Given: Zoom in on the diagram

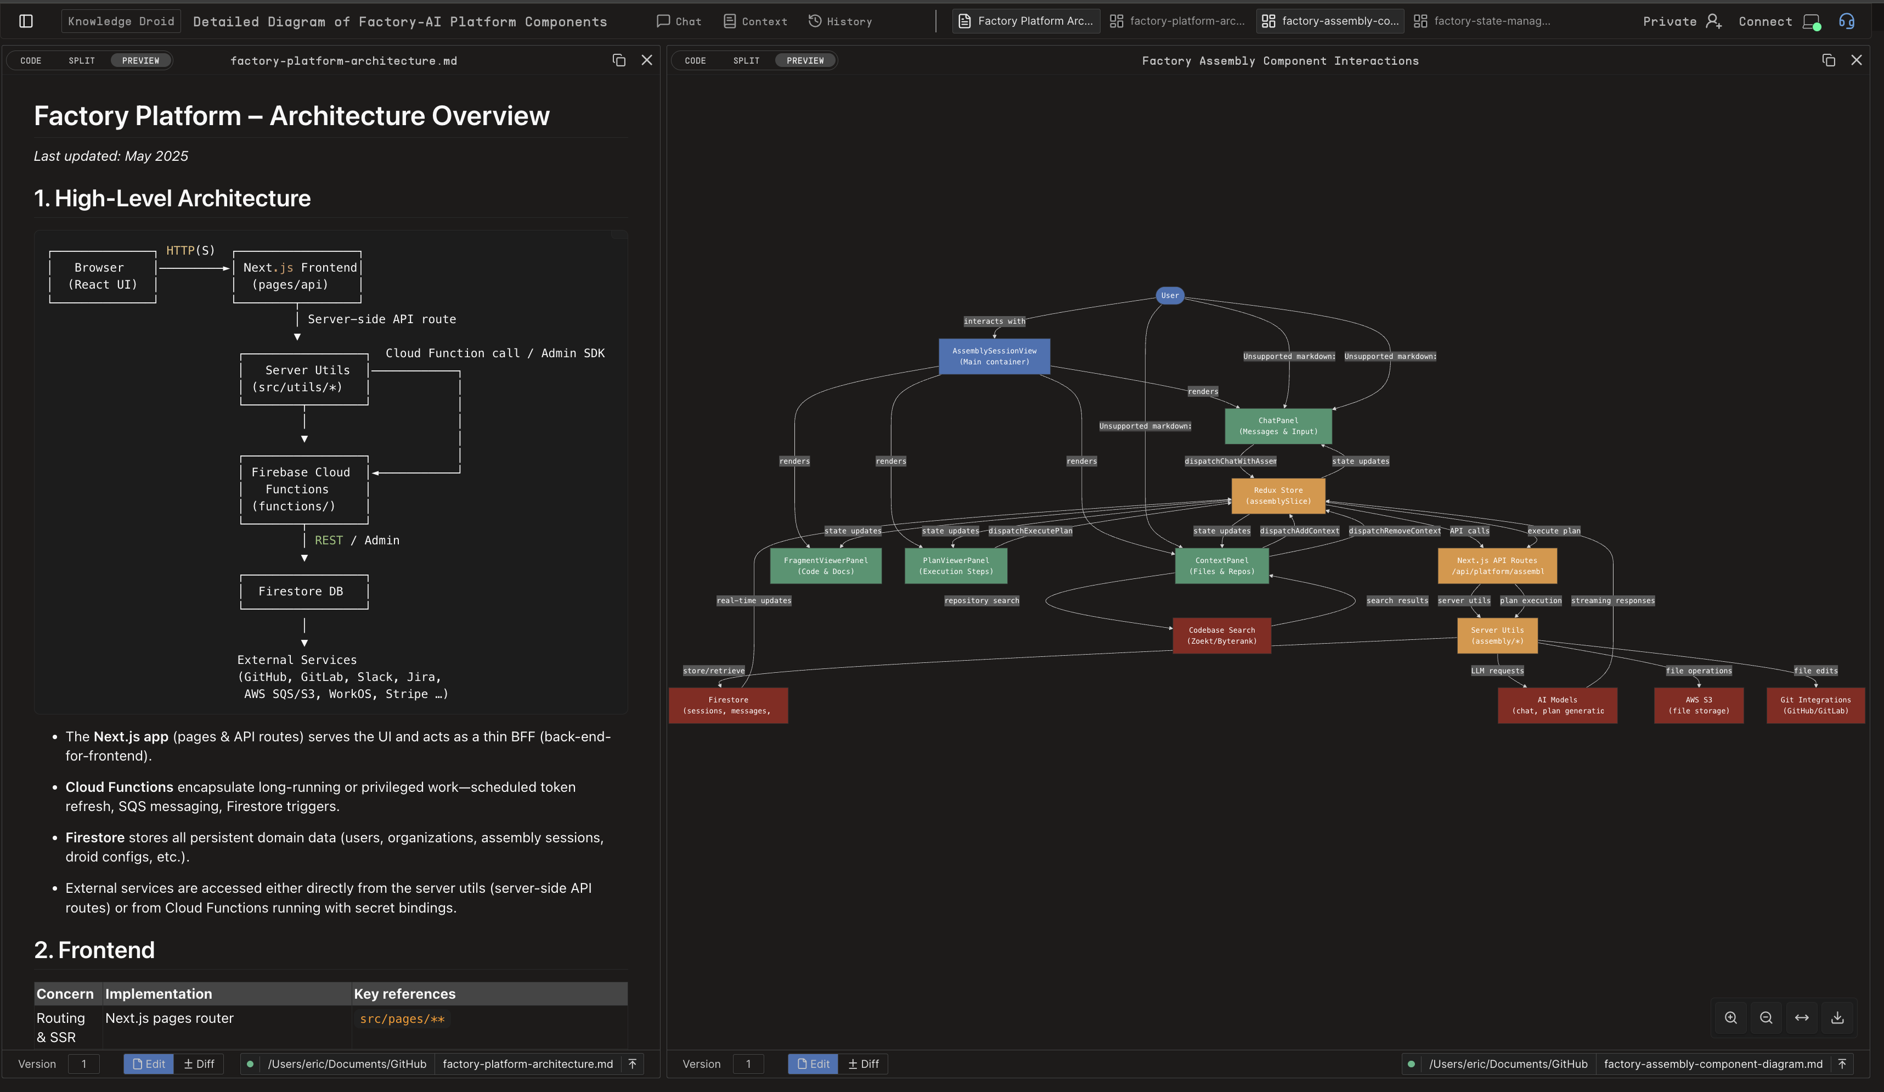Looking at the screenshot, I should pyautogui.click(x=1731, y=1018).
